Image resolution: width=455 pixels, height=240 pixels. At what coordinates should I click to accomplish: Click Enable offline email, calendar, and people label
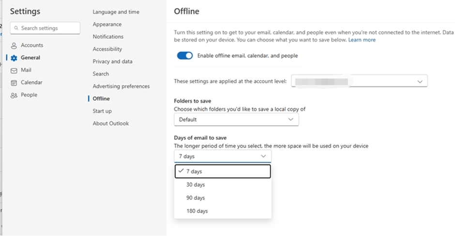click(x=247, y=56)
